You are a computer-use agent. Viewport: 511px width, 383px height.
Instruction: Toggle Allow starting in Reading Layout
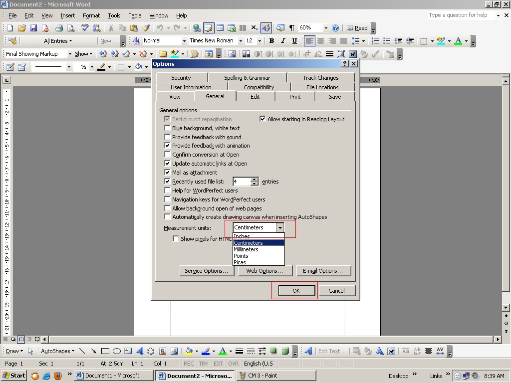(x=262, y=119)
